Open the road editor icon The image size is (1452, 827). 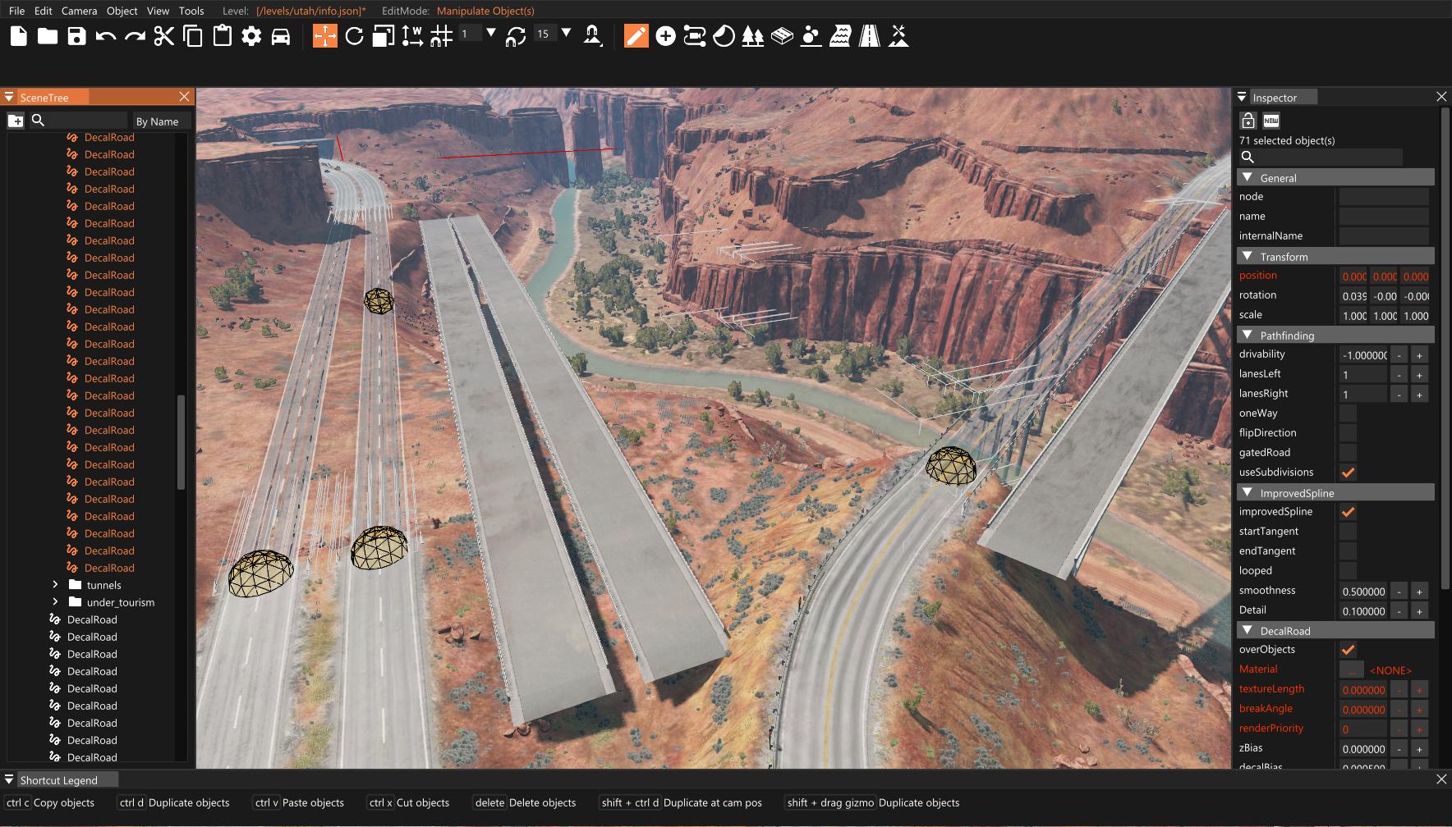pos(870,36)
